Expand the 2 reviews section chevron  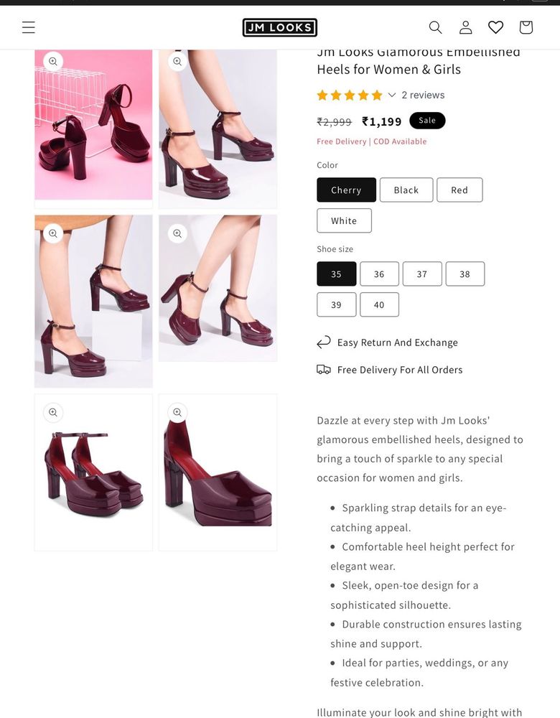click(392, 94)
